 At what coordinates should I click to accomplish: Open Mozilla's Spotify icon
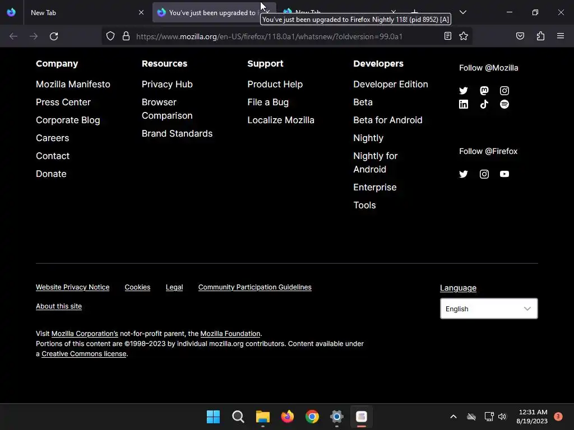click(504, 104)
